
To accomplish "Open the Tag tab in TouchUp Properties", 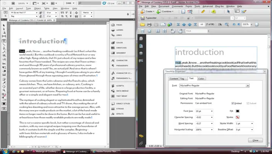I will (182, 79).
